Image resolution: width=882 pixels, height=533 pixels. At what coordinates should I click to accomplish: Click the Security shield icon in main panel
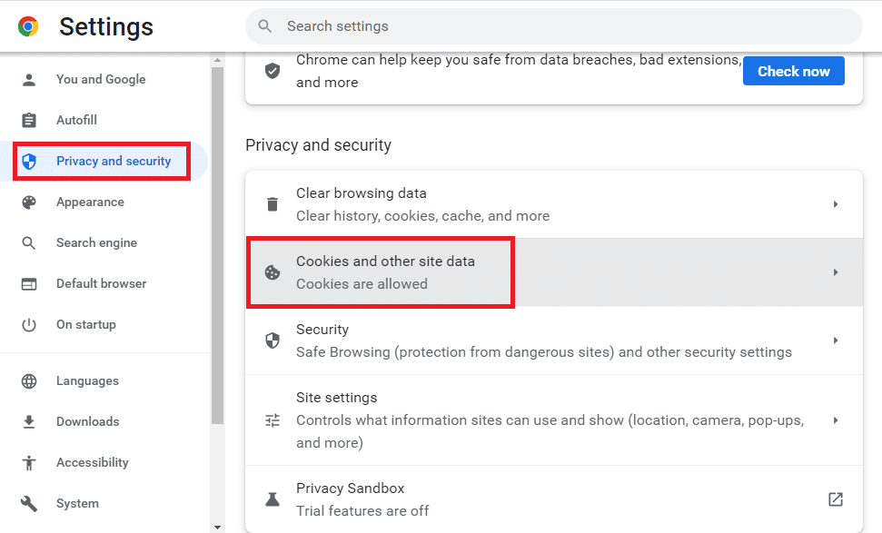click(273, 341)
